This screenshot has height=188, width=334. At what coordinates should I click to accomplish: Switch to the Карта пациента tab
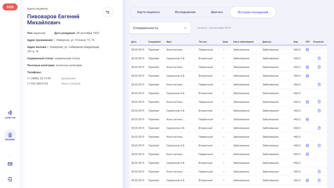tap(148, 12)
